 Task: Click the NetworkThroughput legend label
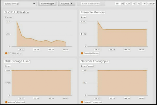coord(93,102)
